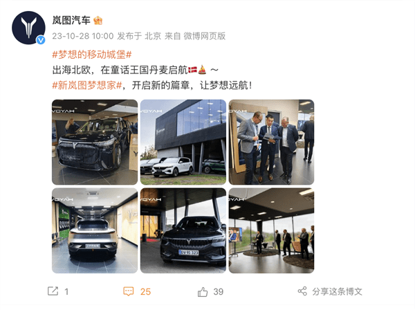
Task: Click the Denmark flag emoji in the post
Action: (x=192, y=70)
